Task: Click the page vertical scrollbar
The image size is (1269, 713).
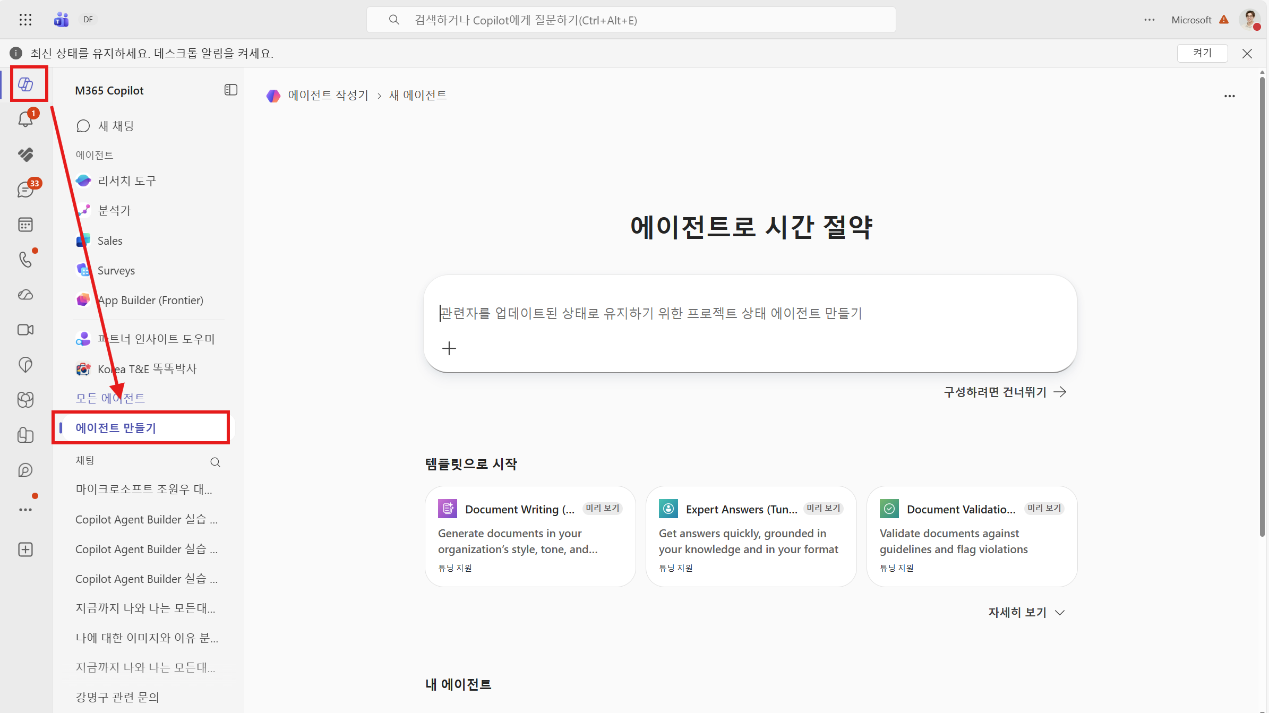Action: tap(1262, 307)
